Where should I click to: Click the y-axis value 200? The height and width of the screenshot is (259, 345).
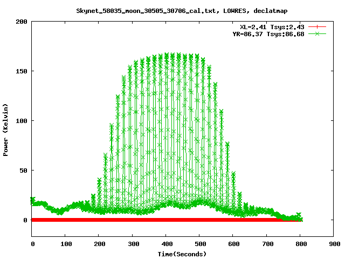click(22, 22)
